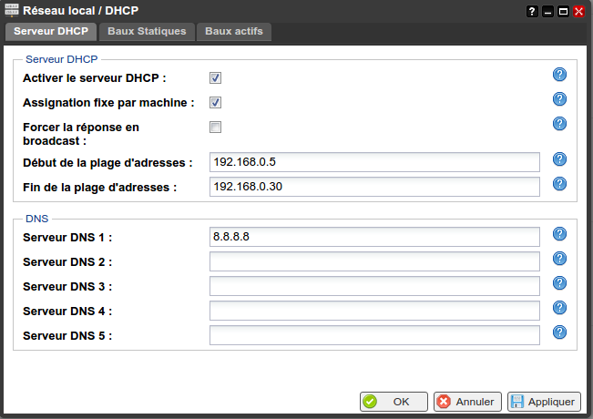Click the 'Serveur DNS 1 :' label
The height and width of the screenshot is (419, 593).
coord(67,238)
